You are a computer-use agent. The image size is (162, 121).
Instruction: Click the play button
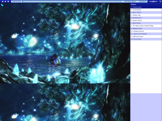tap(5, 1)
